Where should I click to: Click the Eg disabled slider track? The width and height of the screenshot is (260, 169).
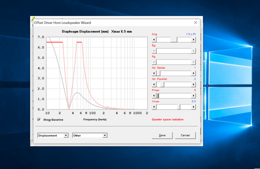click(174, 51)
